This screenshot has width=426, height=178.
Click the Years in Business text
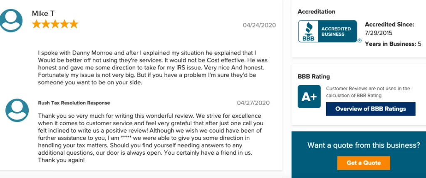tap(393, 44)
